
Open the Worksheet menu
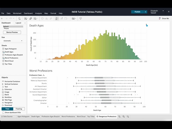pyautogui.click(x=17, y=13)
